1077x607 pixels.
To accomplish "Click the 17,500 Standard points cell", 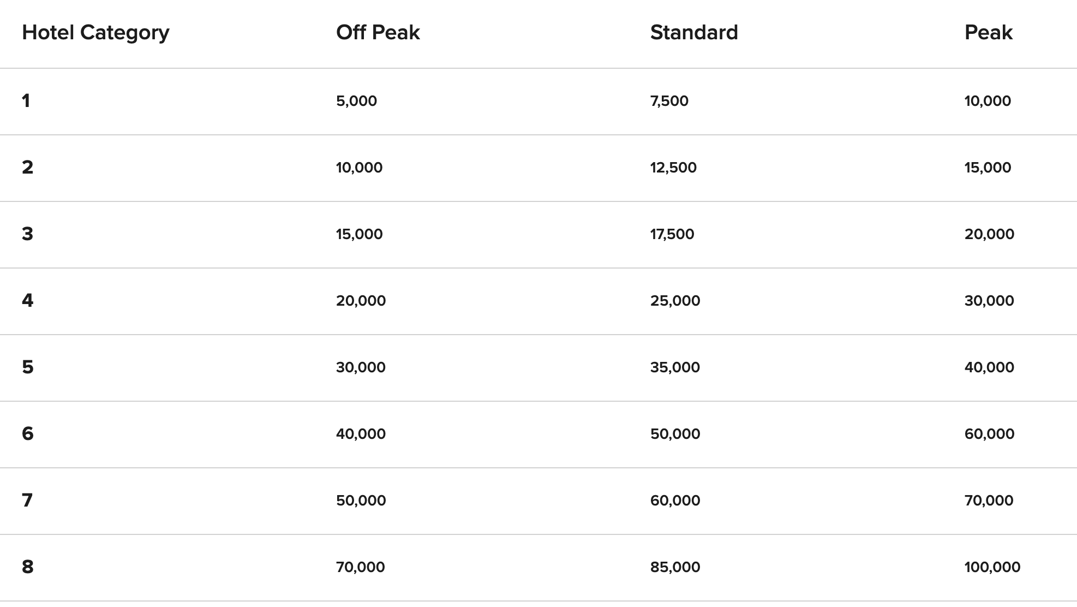I will click(x=672, y=234).
